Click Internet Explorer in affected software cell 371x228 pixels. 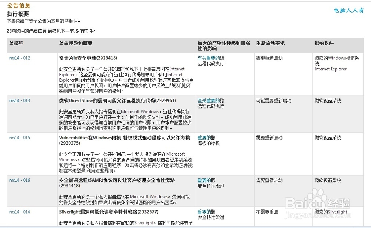pos(330,69)
